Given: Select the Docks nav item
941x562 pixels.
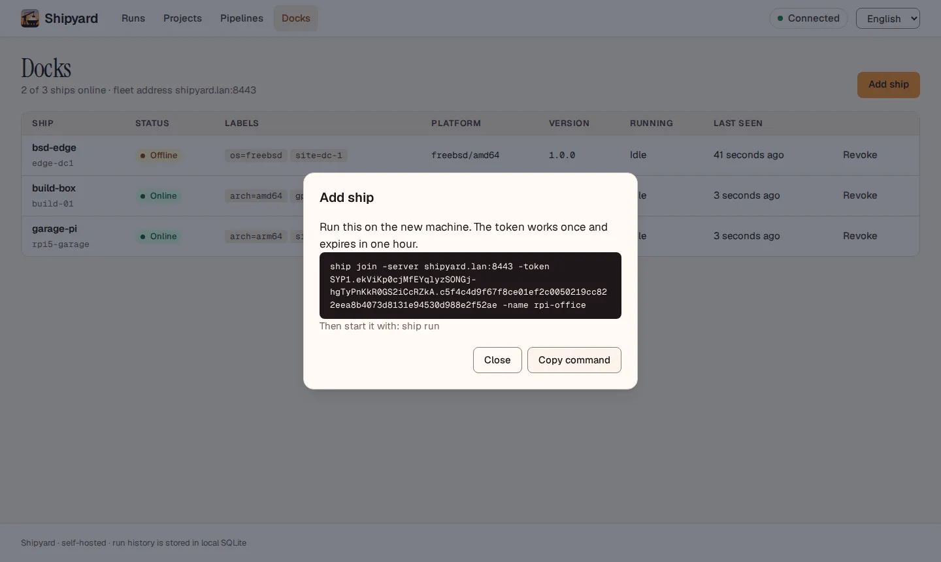Looking at the screenshot, I should coord(296,18).
